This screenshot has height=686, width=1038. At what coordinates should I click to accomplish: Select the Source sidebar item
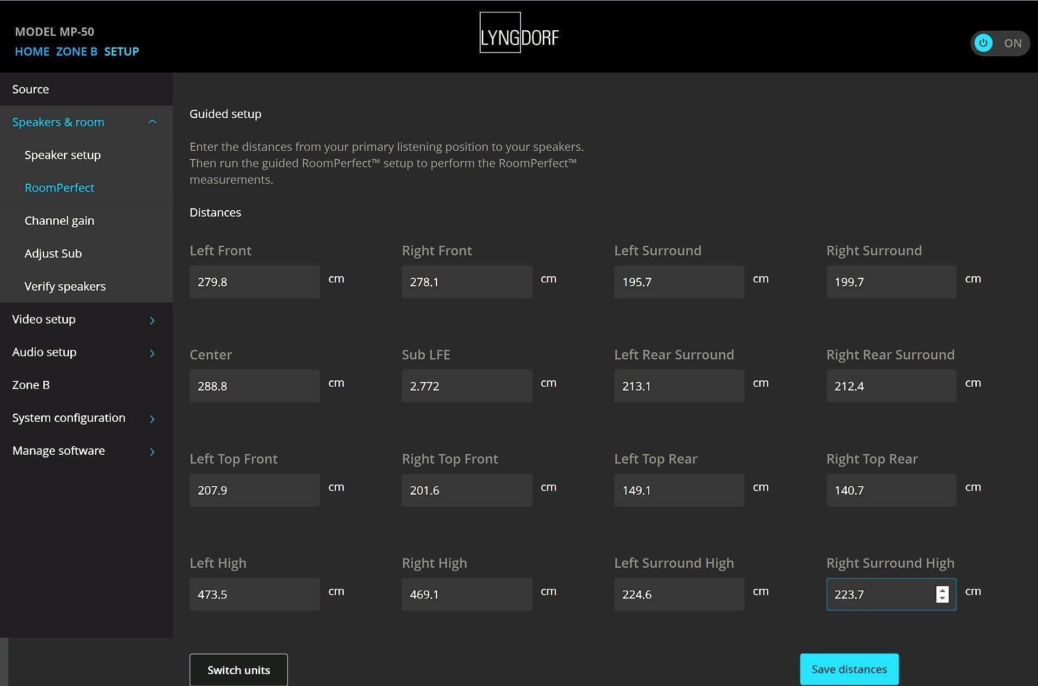pos(31,90)
